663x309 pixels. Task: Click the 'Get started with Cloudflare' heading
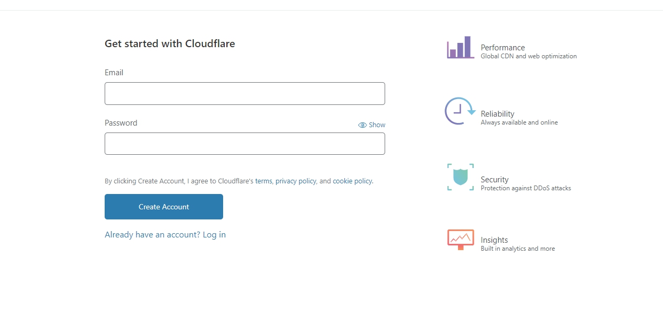pyautogui.click(x=169, y=44)
